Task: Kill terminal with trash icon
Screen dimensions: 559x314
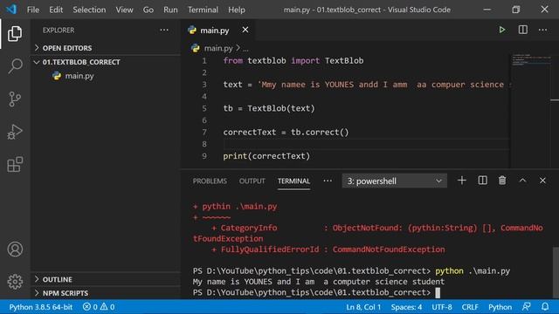Action: click(x=502, y=181)
